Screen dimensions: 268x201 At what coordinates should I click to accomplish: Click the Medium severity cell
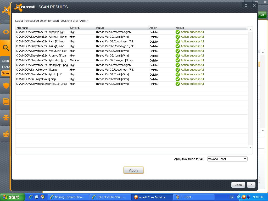75,60
